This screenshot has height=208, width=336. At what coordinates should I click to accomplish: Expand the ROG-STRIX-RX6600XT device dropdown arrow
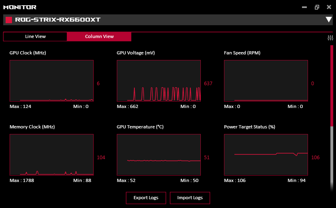pyautogui.click(x=329, y=20)
